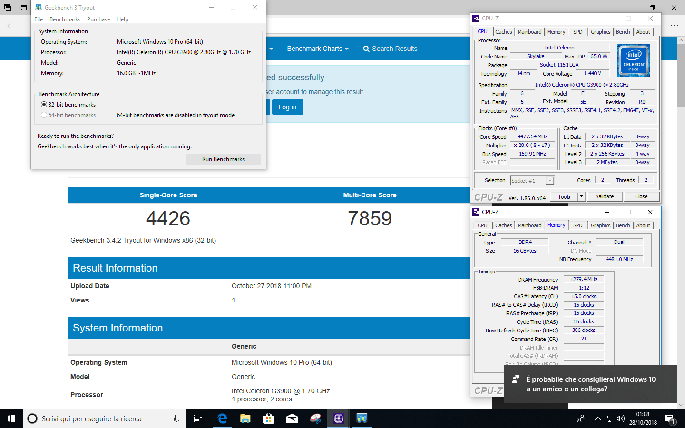The height and width of the screenshot is (428, 685).
Task: Switch to Bench tab in top CPU-Z
Action: (623, 32)
